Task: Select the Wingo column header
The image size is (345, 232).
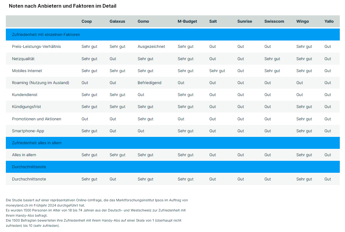Action: (303, 21)
